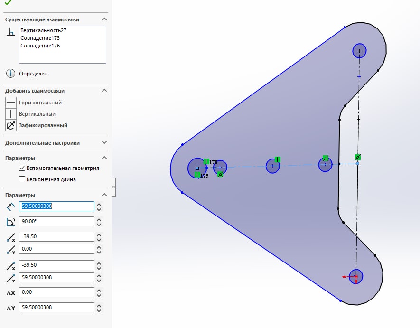Select Вертикальность27 relation in list
The width and height of the screenshot is (420, 328).
(43, 30)
